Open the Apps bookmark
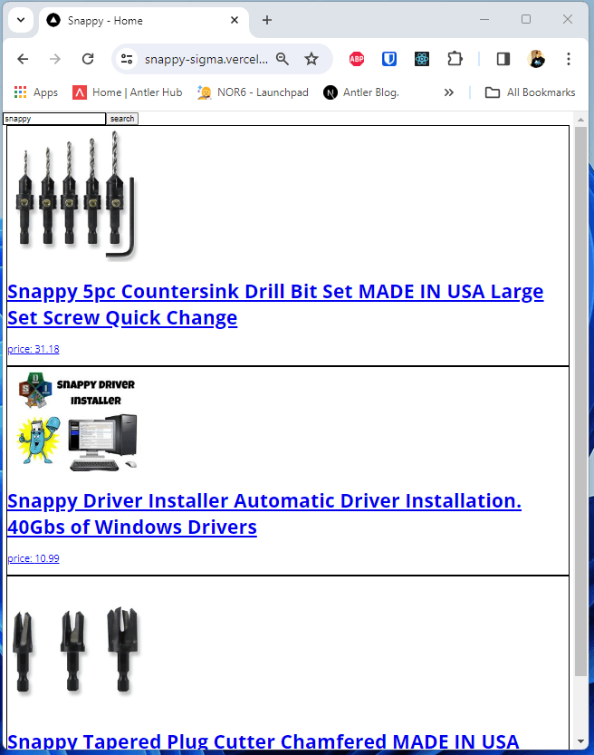 tap(36, 92)
